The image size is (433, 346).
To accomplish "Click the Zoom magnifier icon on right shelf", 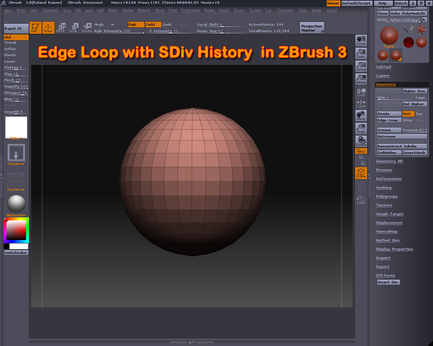I will click(361, 53).
